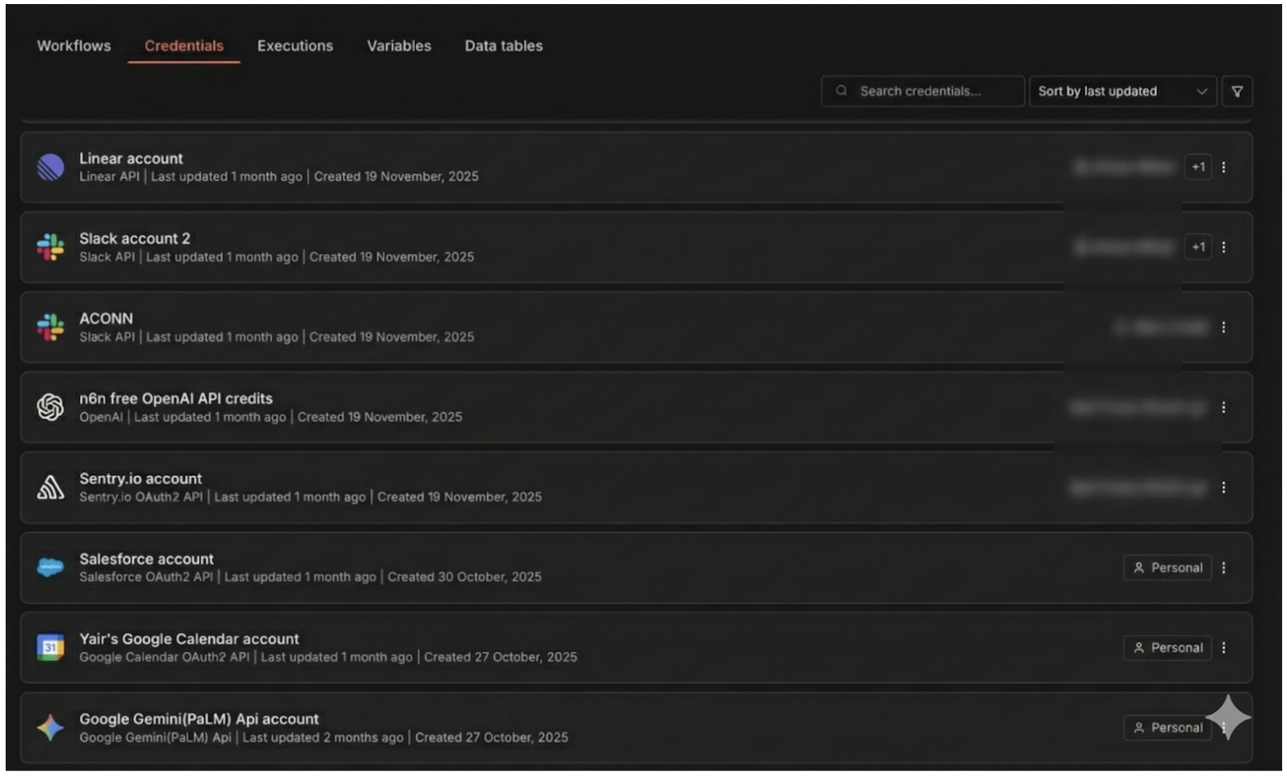This screenshot has height=776, width=1287.
Task: Open the Sentry.io account credential
Action: (636, 487)
